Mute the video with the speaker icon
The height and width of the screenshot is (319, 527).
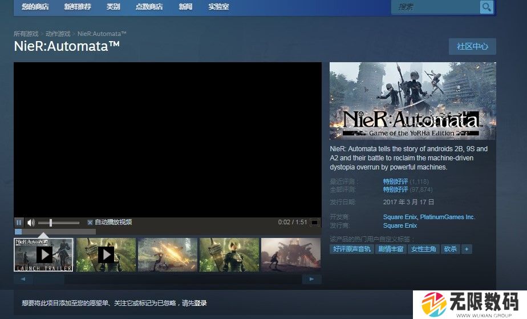pyautogui.click(x=31, y=223)
